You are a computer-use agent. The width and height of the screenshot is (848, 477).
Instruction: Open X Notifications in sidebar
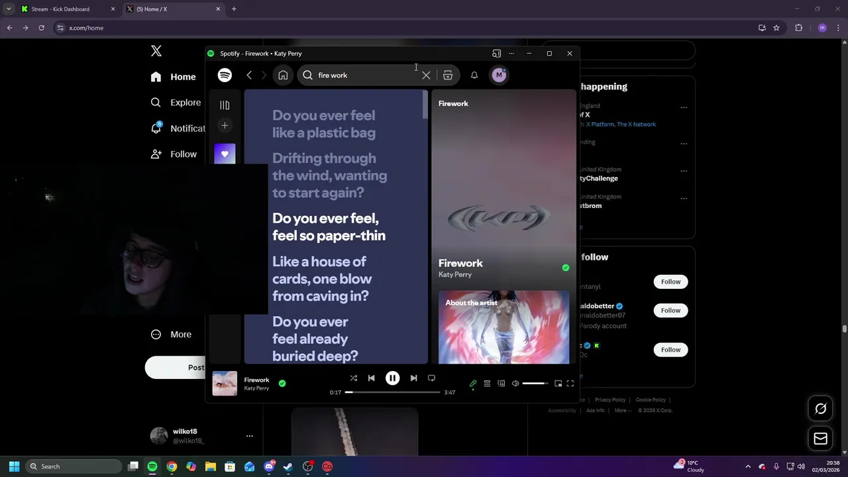click(x=178, y=129)
